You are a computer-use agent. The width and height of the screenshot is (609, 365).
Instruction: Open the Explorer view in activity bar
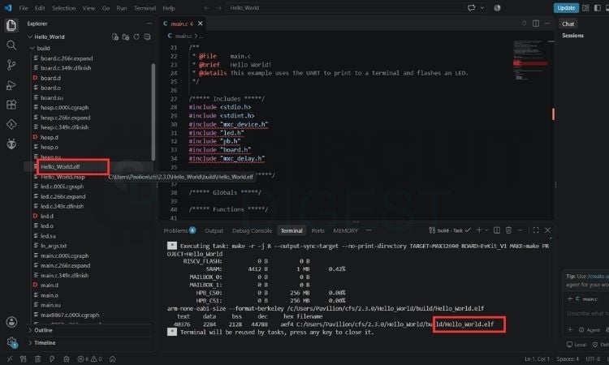point(11,26)
